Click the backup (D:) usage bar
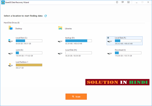Screen dimensions: 152x106 (79, 41)
